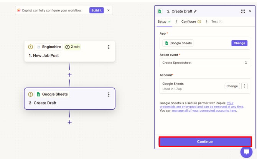The width and height of the screenshot is (257, 159).
Task: Click the Copilot icon in the banner
Action: (19, 10)
